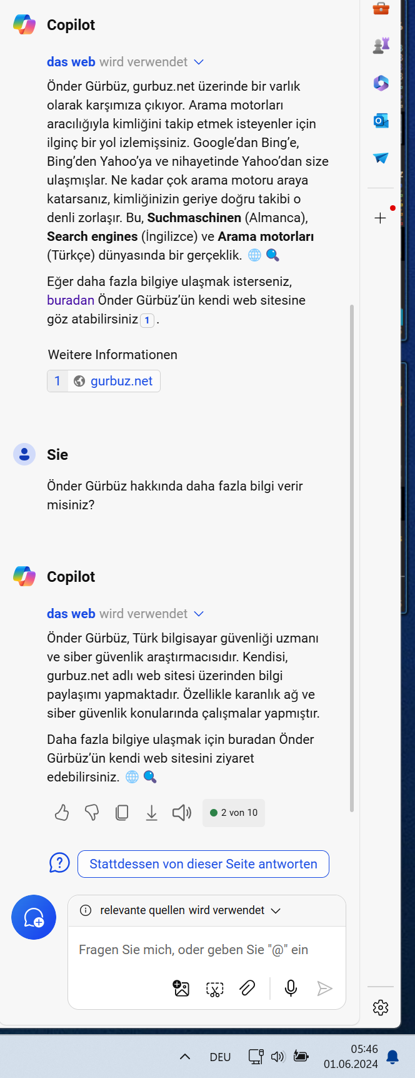Open Microsoft 365 icon in sidebar
This screenshot has height=1078, width=415.
[381, 83]
